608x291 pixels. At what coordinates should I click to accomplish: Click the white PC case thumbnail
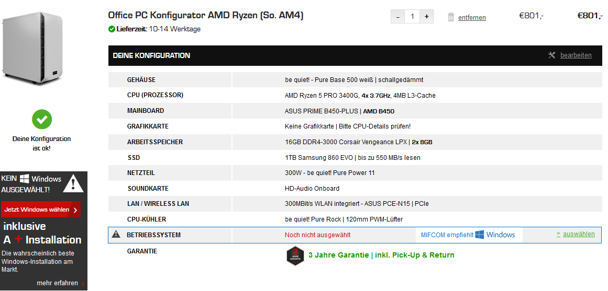32,48
